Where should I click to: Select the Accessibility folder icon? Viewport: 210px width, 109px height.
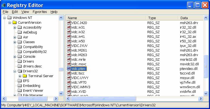click(x=20, y=28)
